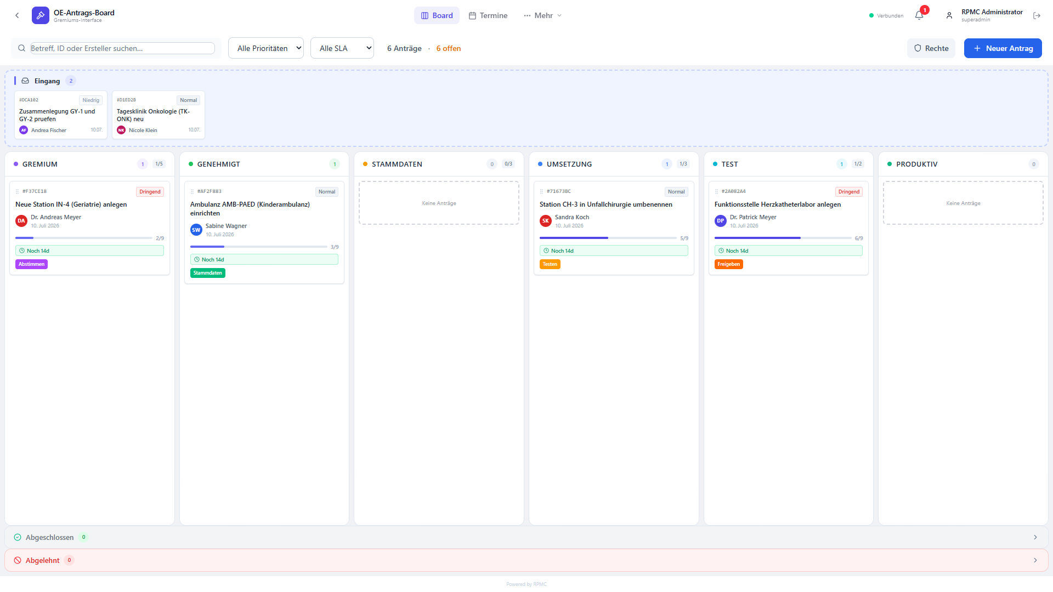Expand the Mehr menu
The image size is (1053, 592).
542,15
